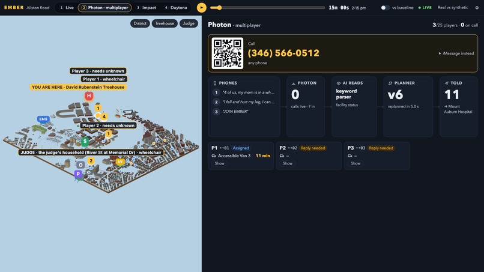Image resolution: width=484 pixels, height=272 pixels.
Task: Click the Mount Auburn Hospital text
Action: point(458,109)
